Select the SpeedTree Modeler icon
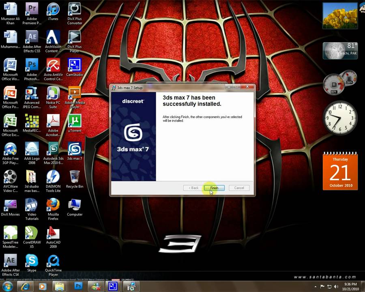 coord(10,237)
